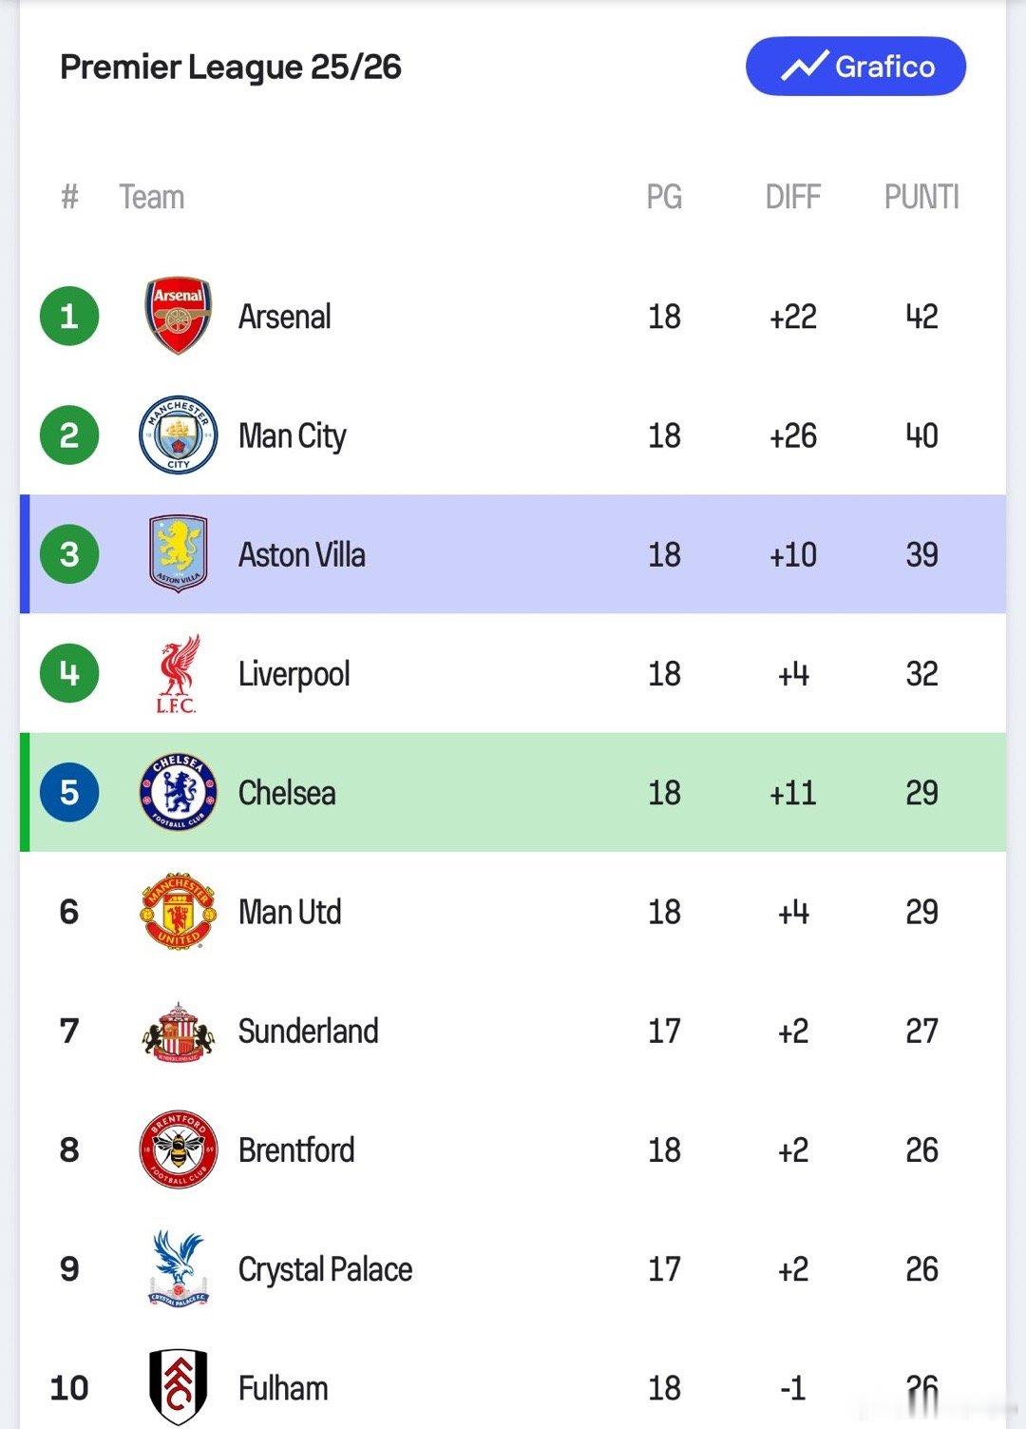The width and height of the screenshot is (1026, 1429).
Task: Click the Fulham club crest
Action: [178, 1387]
